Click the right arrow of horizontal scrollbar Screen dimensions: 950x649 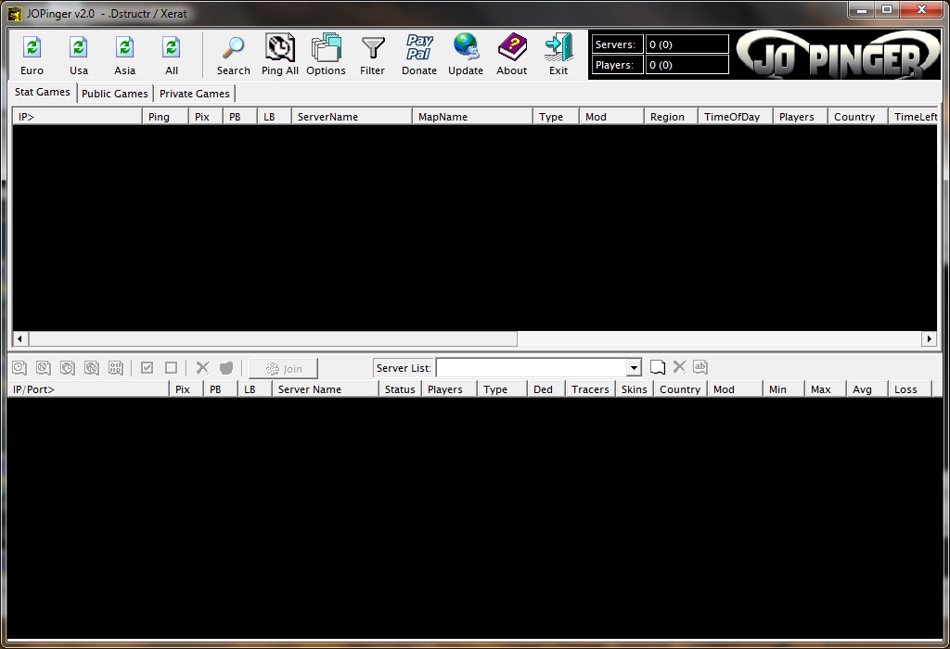[930, 339]
